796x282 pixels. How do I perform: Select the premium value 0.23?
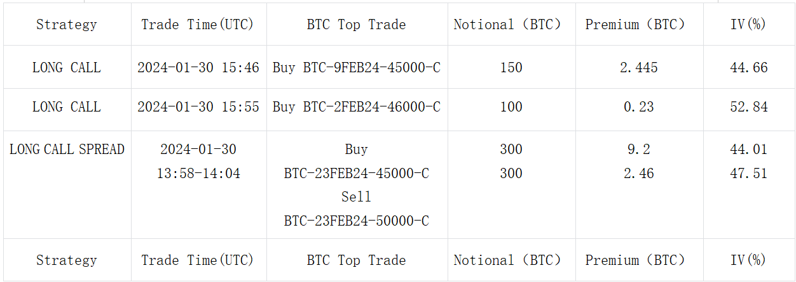pyautogui.click(x=639, y=107)
